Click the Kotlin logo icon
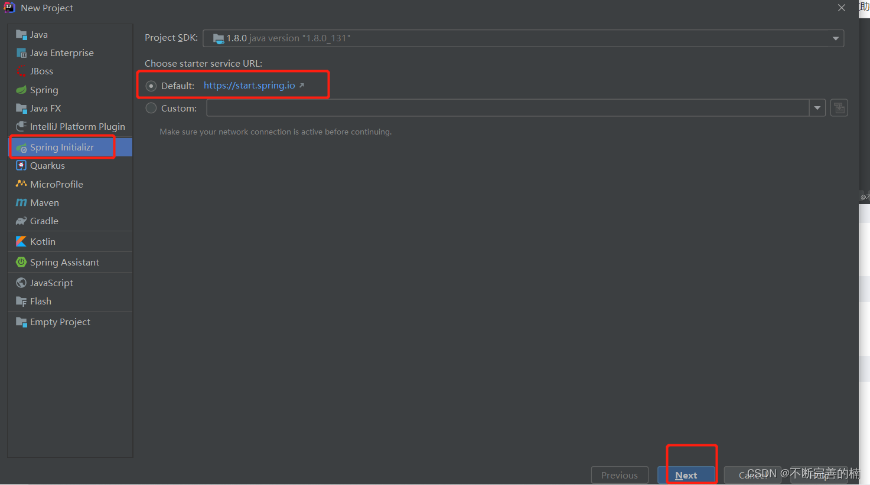Screen dimensions: 870x485 [x=21, y=241]
